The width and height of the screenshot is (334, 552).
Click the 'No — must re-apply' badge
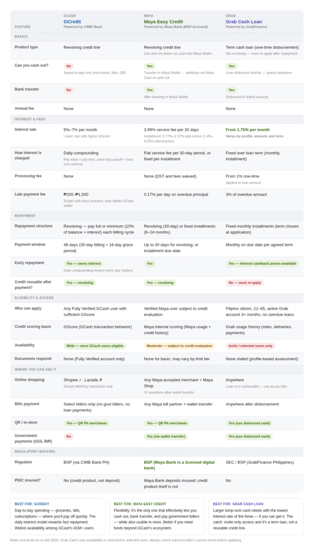(x=245, y=282)
